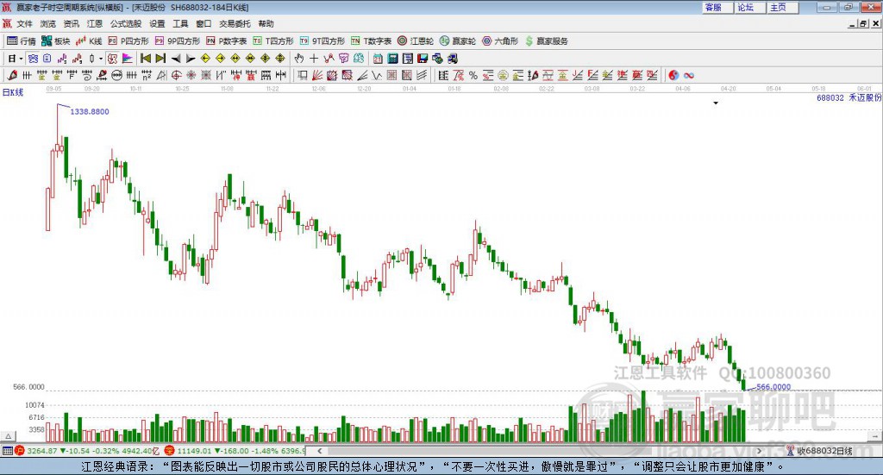
Task: Click the black right arrow button
Action: coord(191,59)
